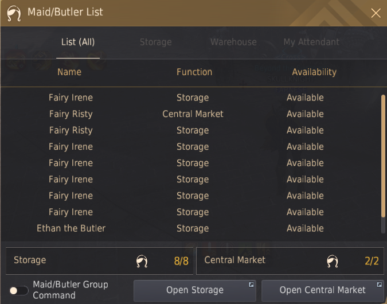Click the maid icon in the title bar
The image size is (387, 304).
(14, 13)
